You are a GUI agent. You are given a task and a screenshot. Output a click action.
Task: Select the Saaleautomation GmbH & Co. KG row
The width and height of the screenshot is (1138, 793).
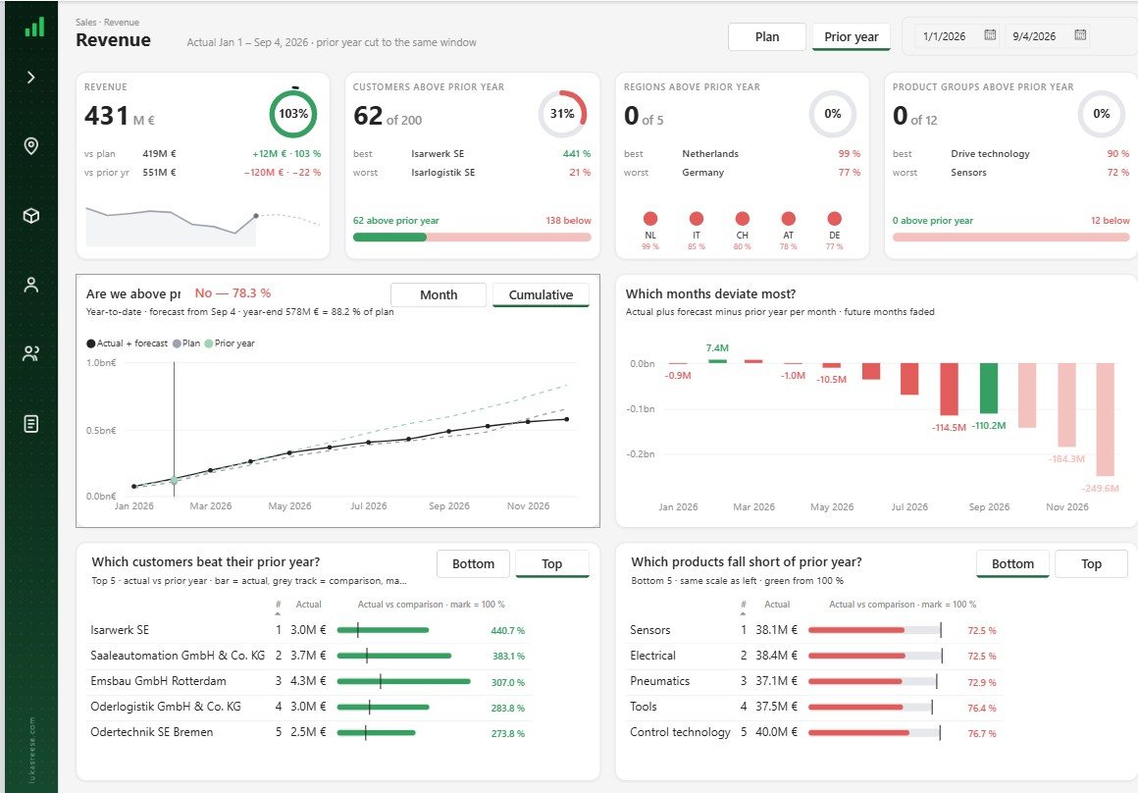(x=307, y=656)
